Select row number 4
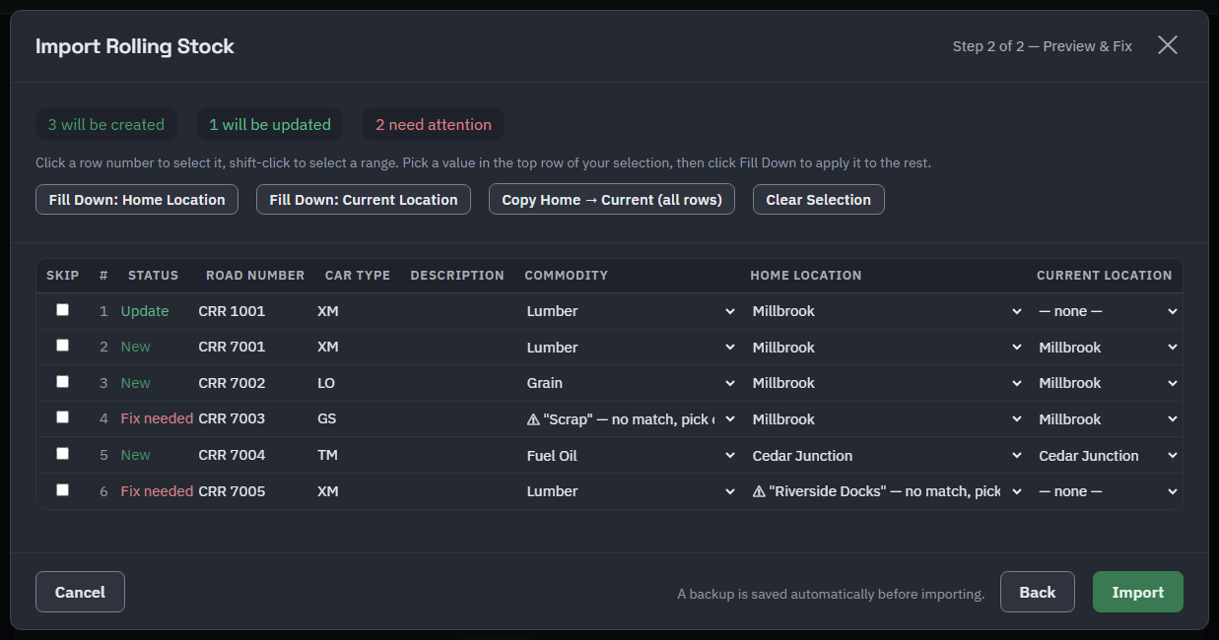This screenshot has width=1219, height=640. click(103, 418)
